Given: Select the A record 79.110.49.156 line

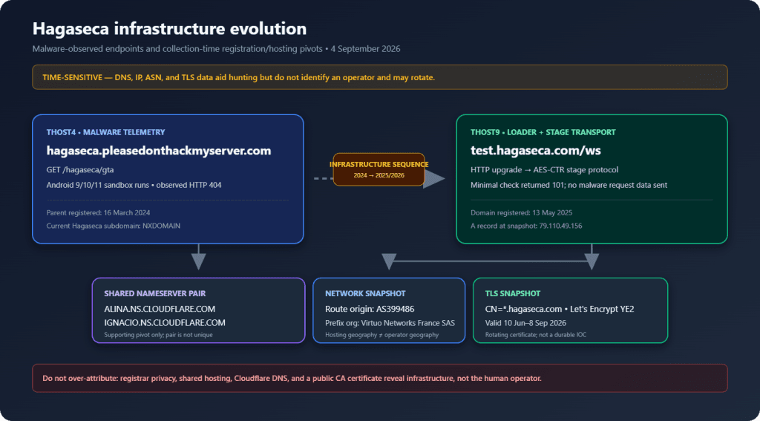Looking at the screenshot, I should click(526, 226).
